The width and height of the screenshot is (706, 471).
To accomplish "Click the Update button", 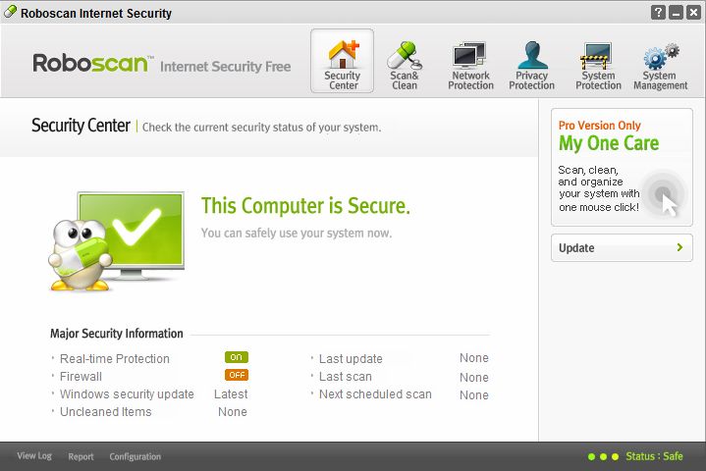I will tap(622, 247).
